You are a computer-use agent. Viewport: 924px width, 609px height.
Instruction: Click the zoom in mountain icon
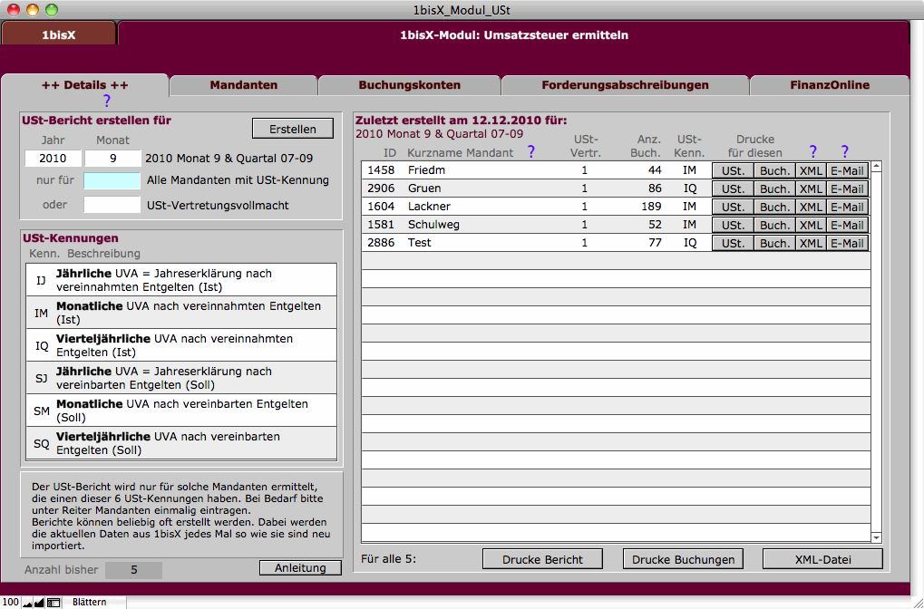tap(39, 602)
